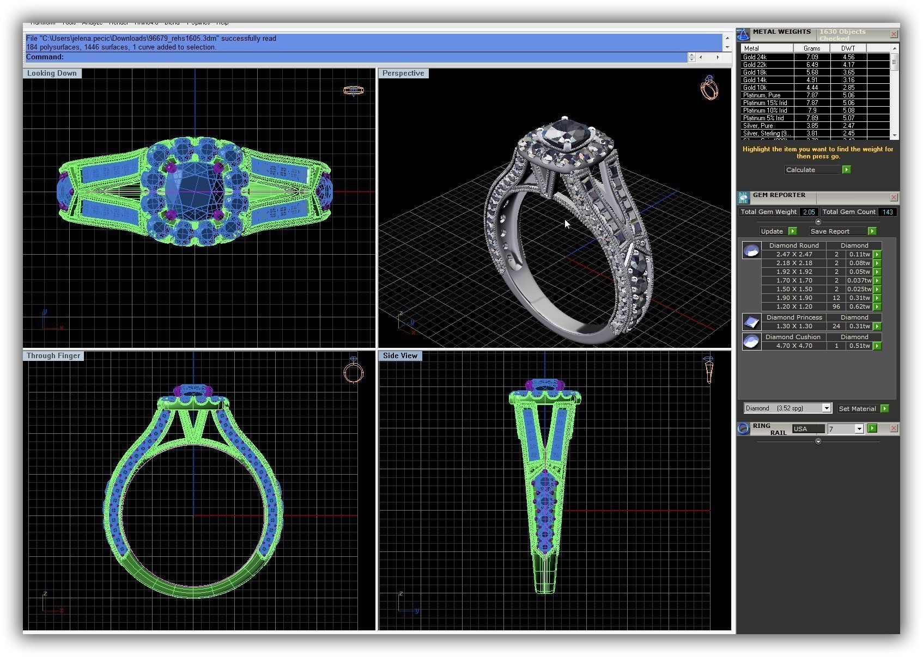Activate the Through Finger viewport label
923x657 pixels.
pyautogui.click(x=53, y=356)
